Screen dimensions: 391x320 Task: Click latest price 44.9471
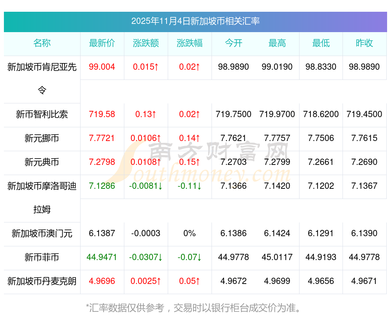pyautogui.click(x=102, y=257)
